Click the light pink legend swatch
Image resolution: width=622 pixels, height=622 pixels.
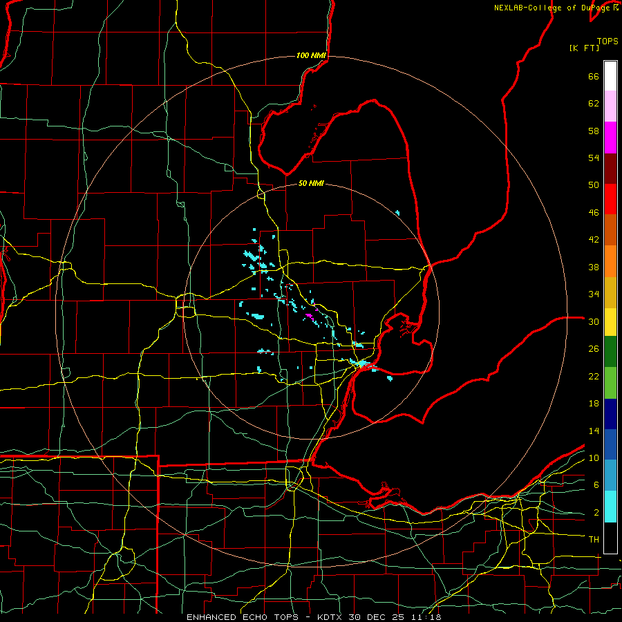(x=610, y=106)
